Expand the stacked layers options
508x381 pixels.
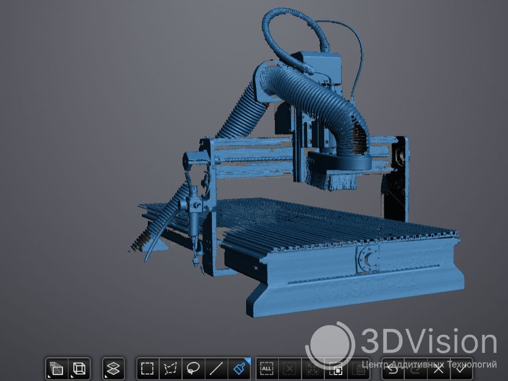113,369
